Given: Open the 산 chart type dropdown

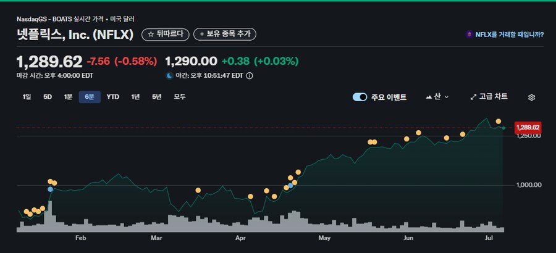Looking at the screenshot, I should point(437,97).
